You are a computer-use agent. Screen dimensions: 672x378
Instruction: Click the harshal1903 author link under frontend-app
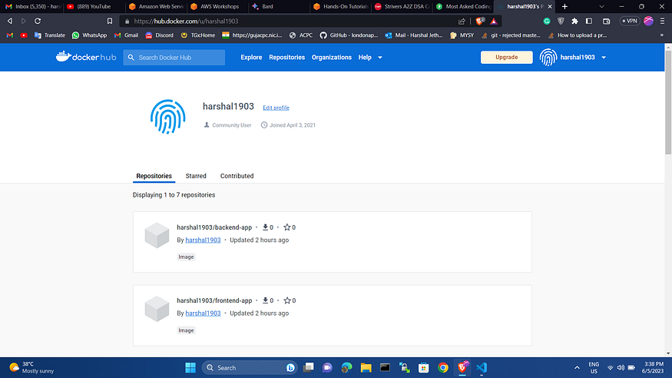pyautogui.click(x=204, y=313)
